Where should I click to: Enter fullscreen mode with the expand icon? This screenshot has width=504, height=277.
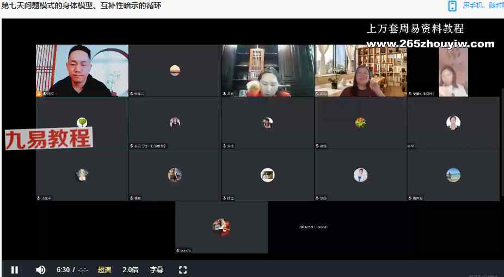point(183,269)
